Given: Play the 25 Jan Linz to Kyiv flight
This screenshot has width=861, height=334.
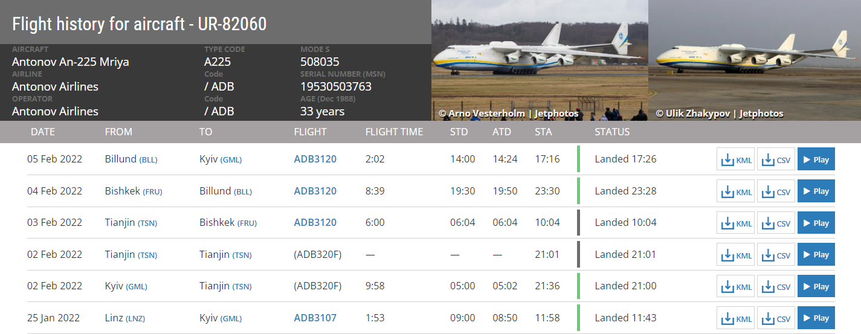Looking at the screenshot, I should tap(816, 318).
